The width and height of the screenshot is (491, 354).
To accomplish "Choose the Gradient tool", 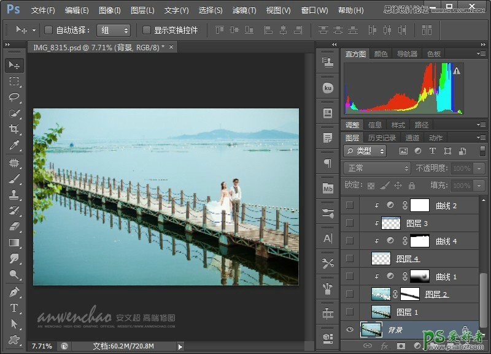I will [14, 243].
